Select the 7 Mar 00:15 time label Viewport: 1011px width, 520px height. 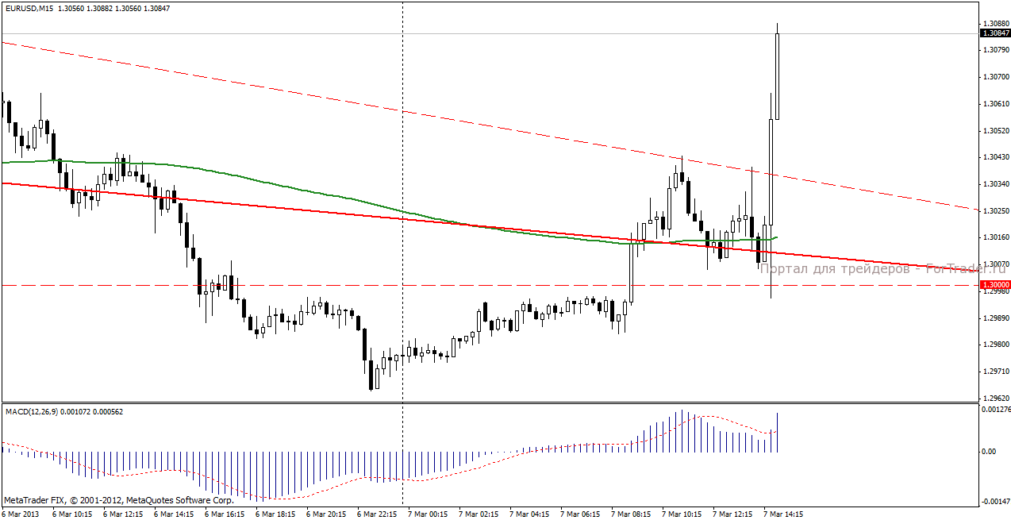pyautogui.click(x=429, y=514)
